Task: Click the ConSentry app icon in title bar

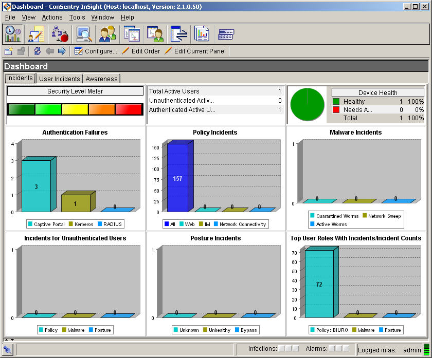Action: click(x=7, y=7)
